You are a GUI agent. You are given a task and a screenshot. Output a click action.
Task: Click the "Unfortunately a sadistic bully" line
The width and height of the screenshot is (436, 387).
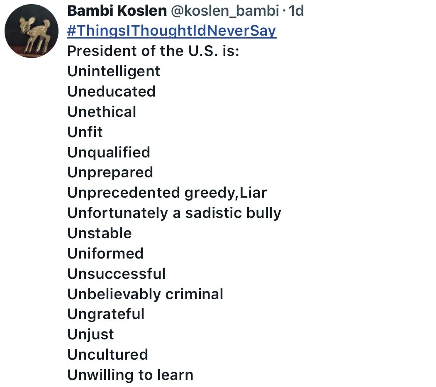coord(174,213)
